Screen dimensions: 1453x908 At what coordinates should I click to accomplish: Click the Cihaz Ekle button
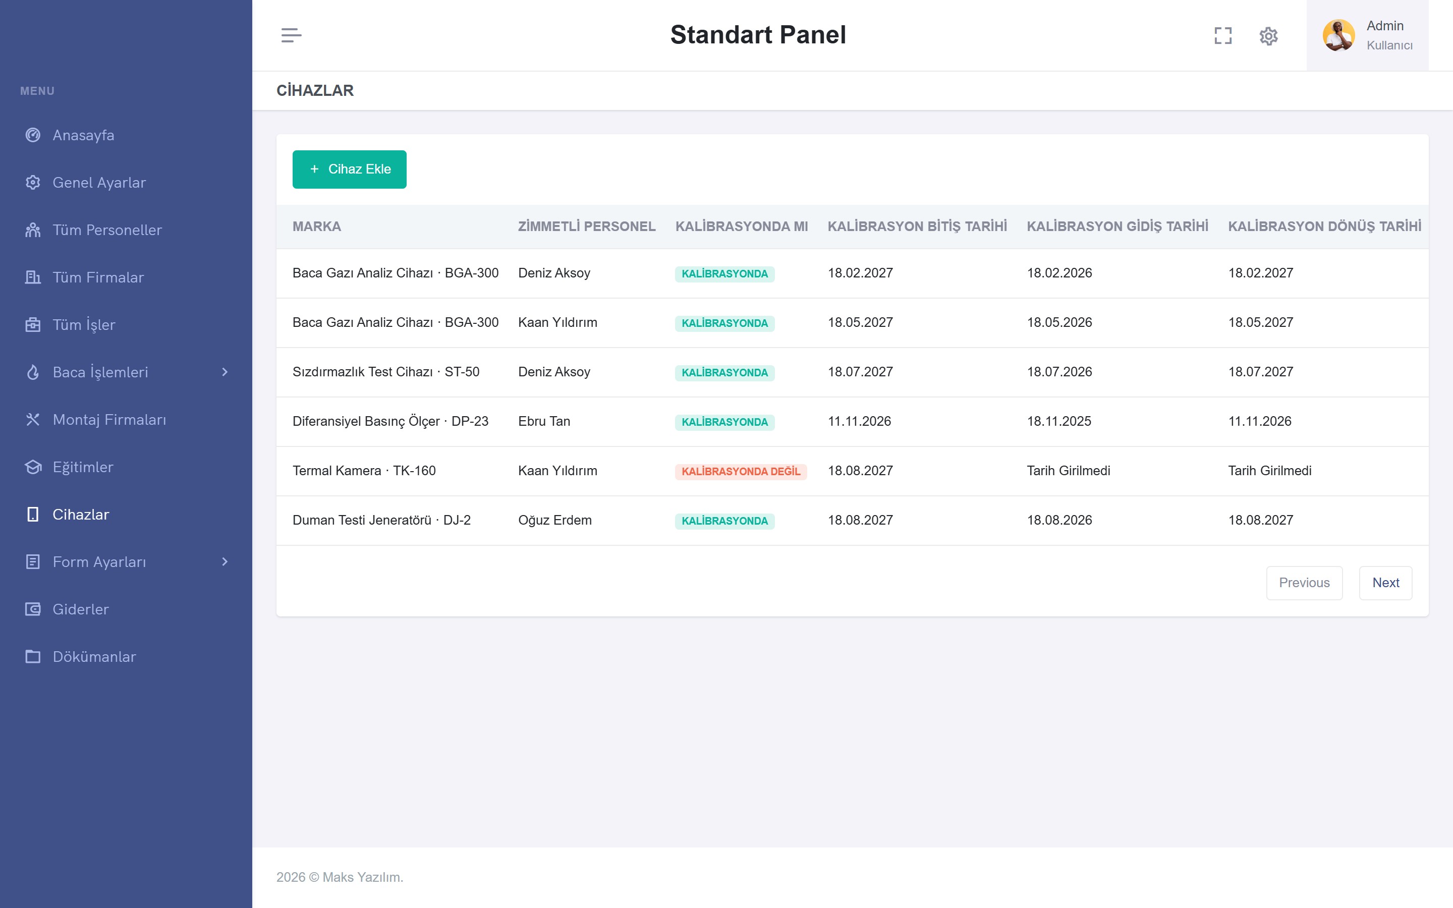pyautogui.click(x=350, y=169)
